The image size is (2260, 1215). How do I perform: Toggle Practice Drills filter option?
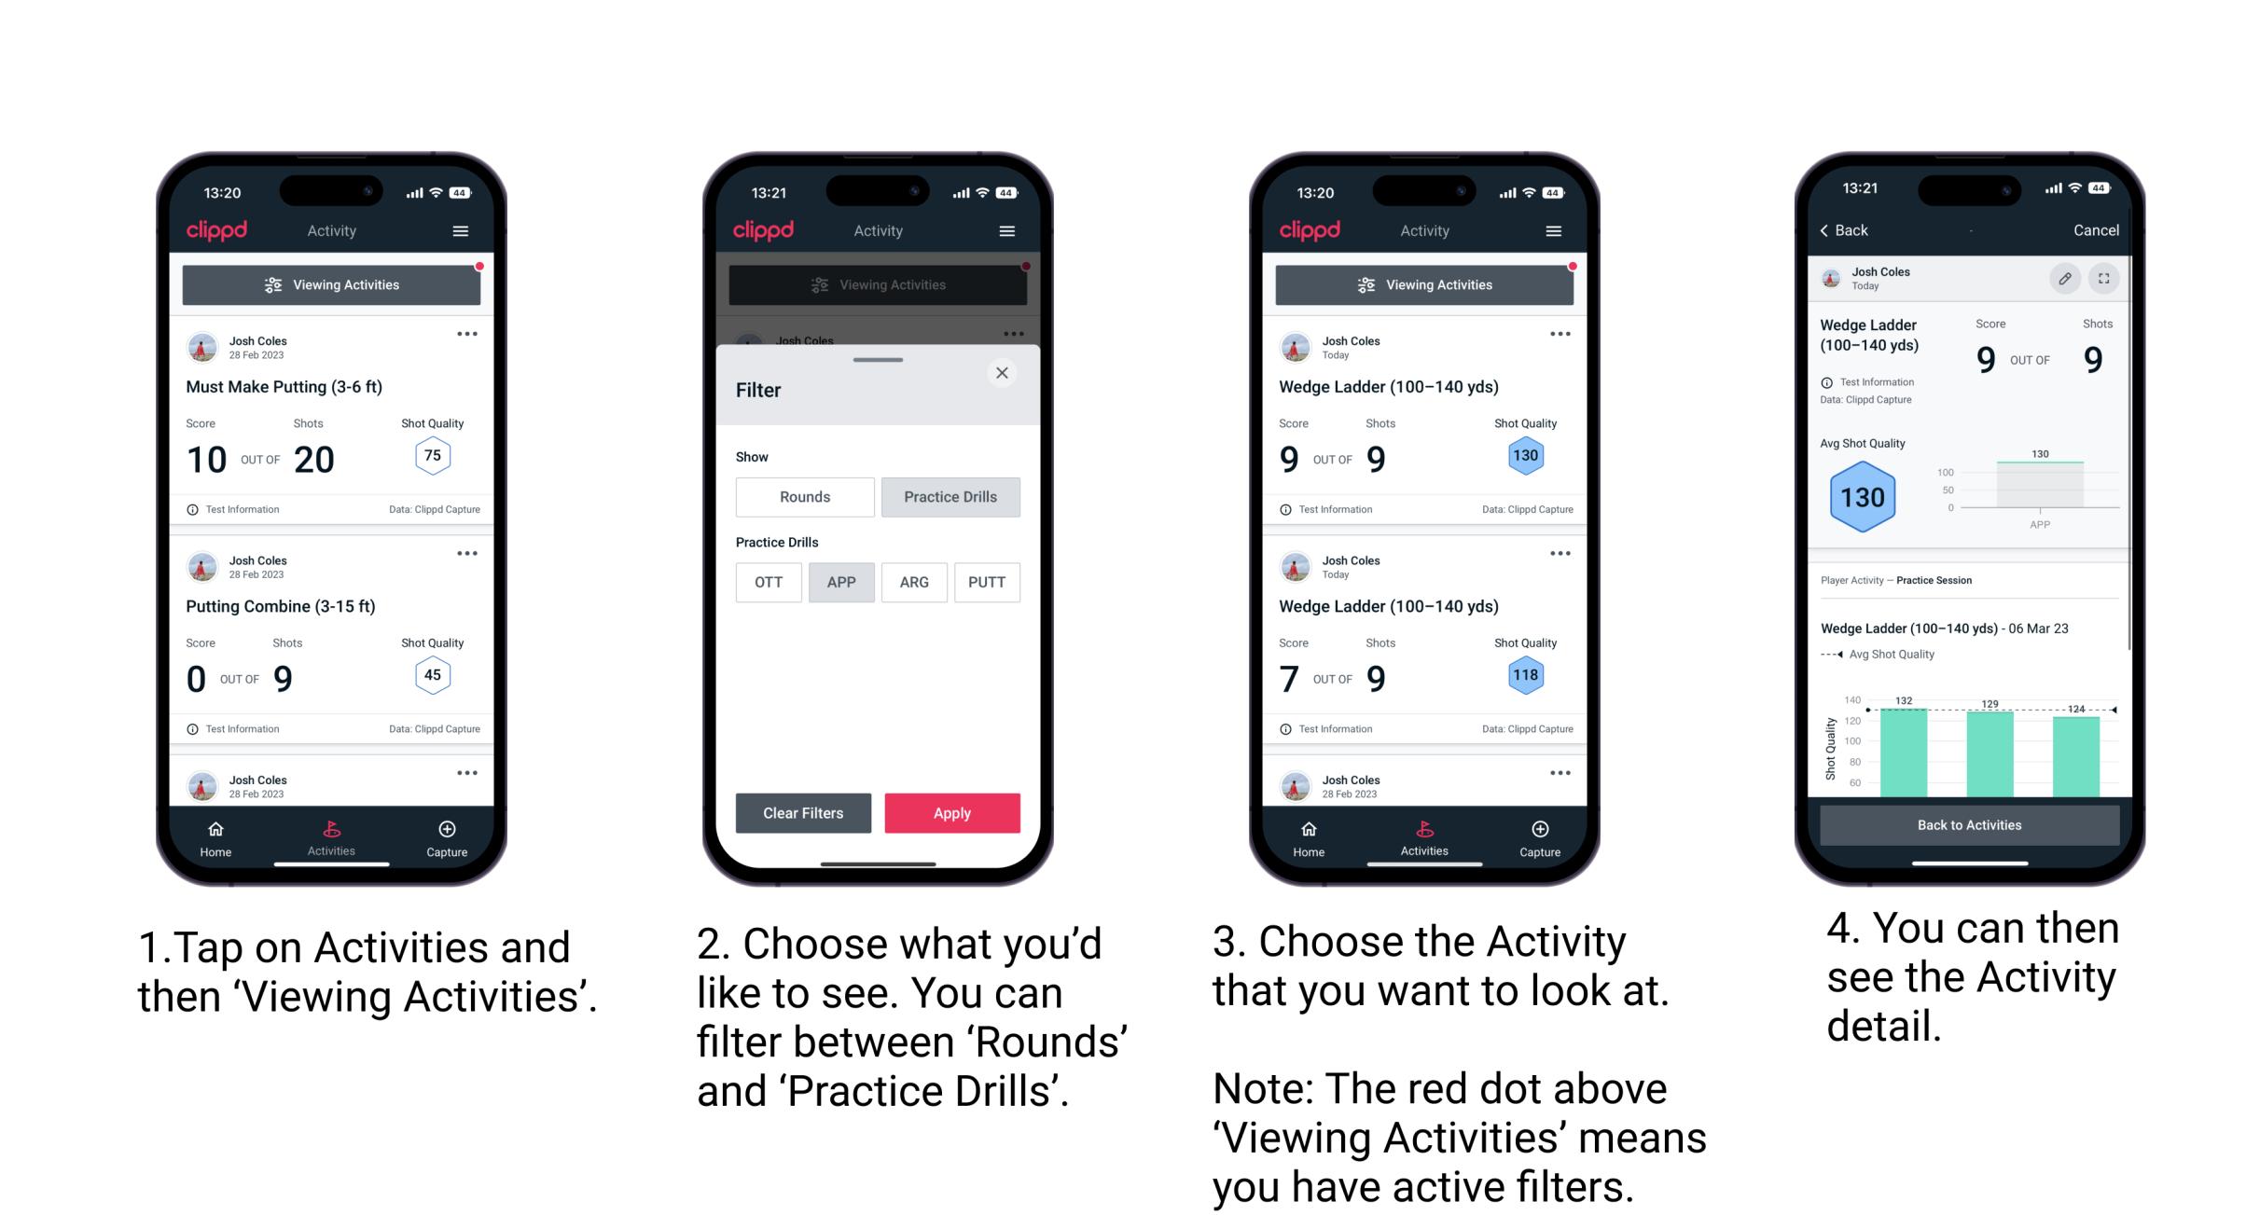pos(950,497)
